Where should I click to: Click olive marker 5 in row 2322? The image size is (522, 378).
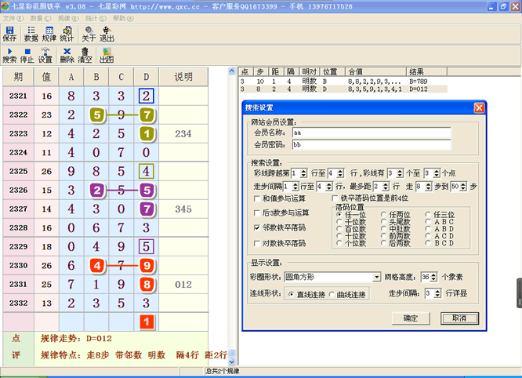pyautogui.click(x=97, y=115)
